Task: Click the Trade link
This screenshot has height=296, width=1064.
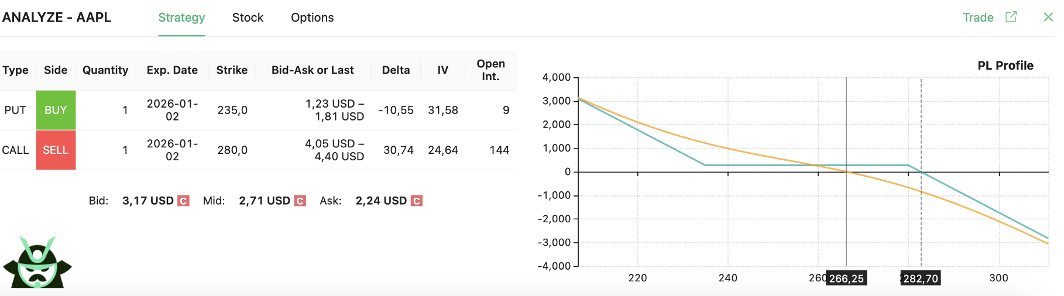Action: (978, 18)
